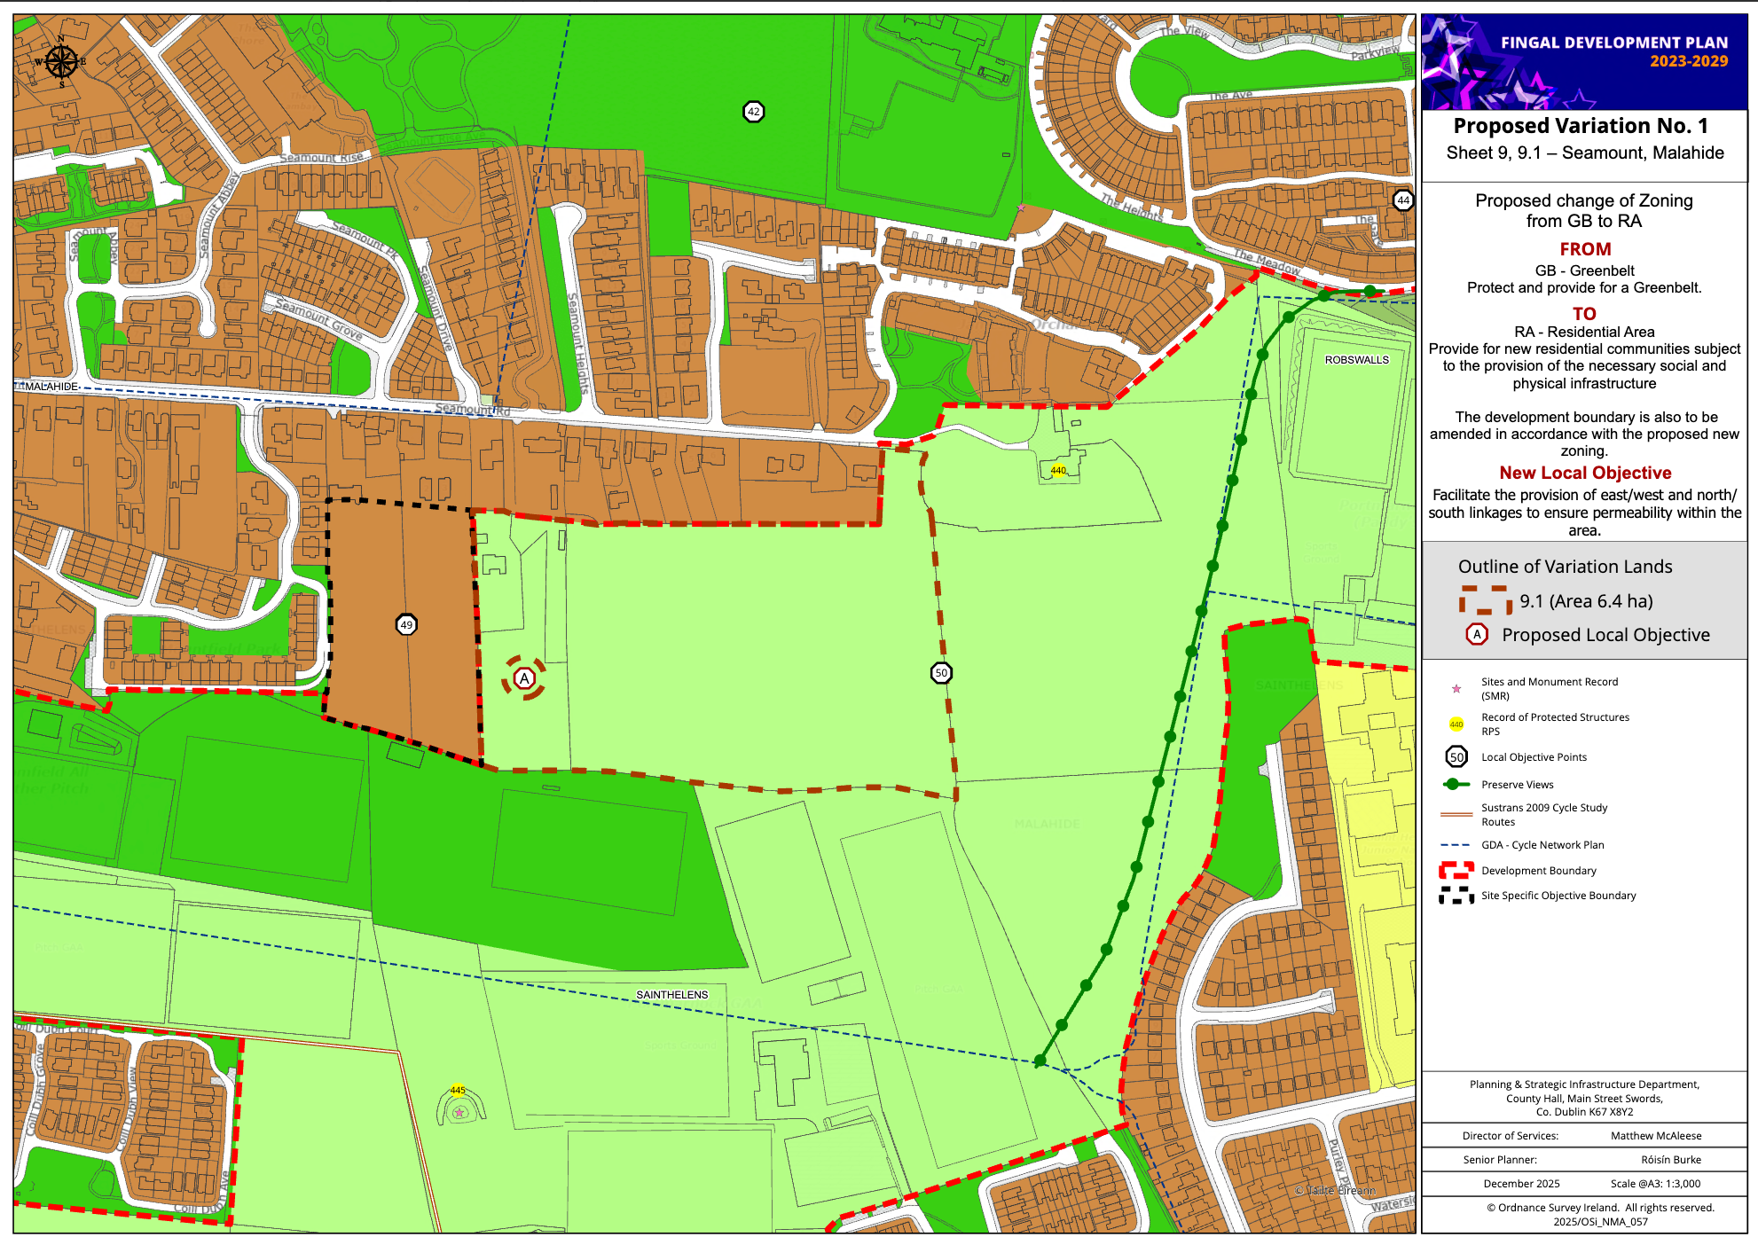Click the GDA Cycle Network Plan legend entry
The height and width of the screenshot is (1245, 1758).
tap(1542, 845)
